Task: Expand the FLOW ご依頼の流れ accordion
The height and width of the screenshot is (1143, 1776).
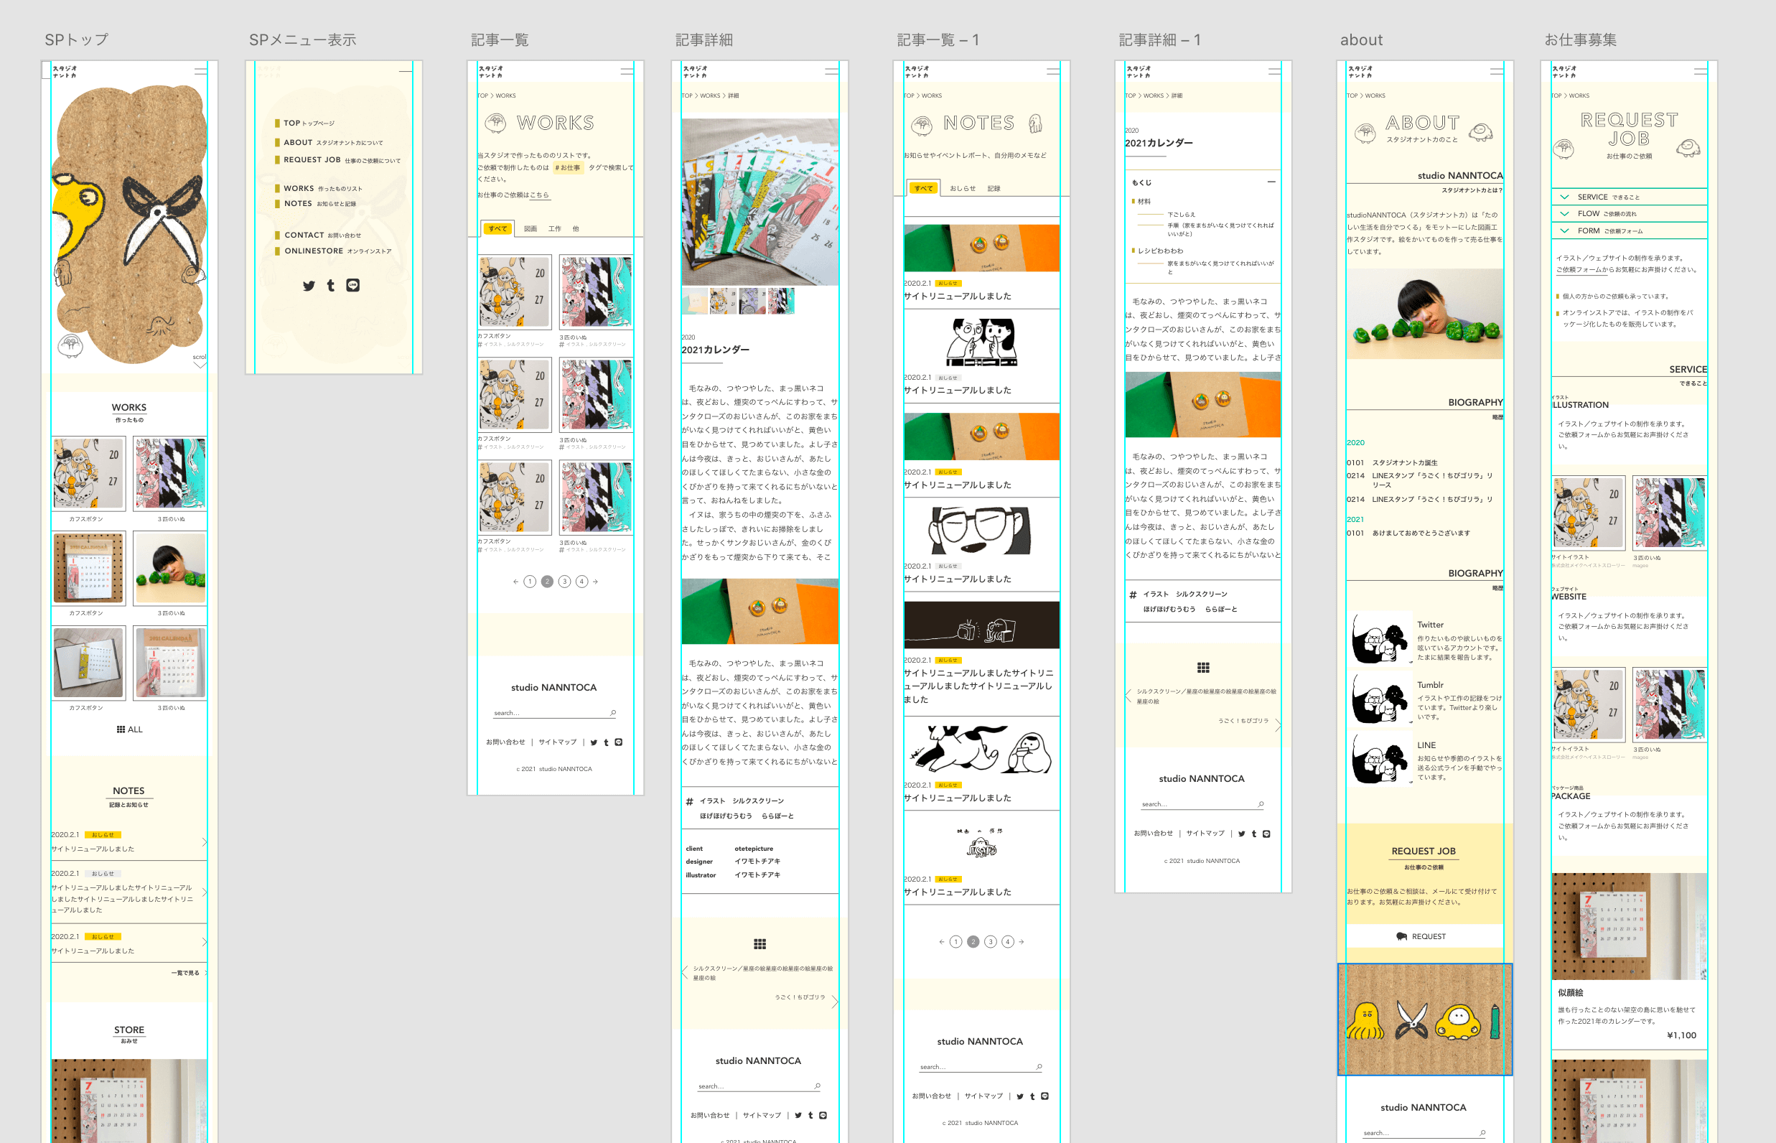Action: [x=1628, y=214]
